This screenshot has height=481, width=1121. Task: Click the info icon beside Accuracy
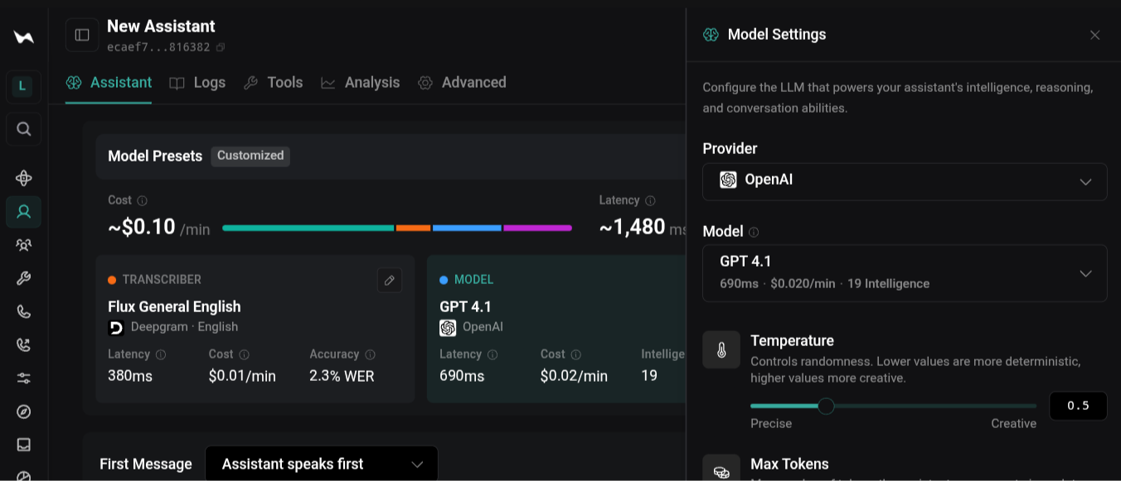click(x=370, y=354)
